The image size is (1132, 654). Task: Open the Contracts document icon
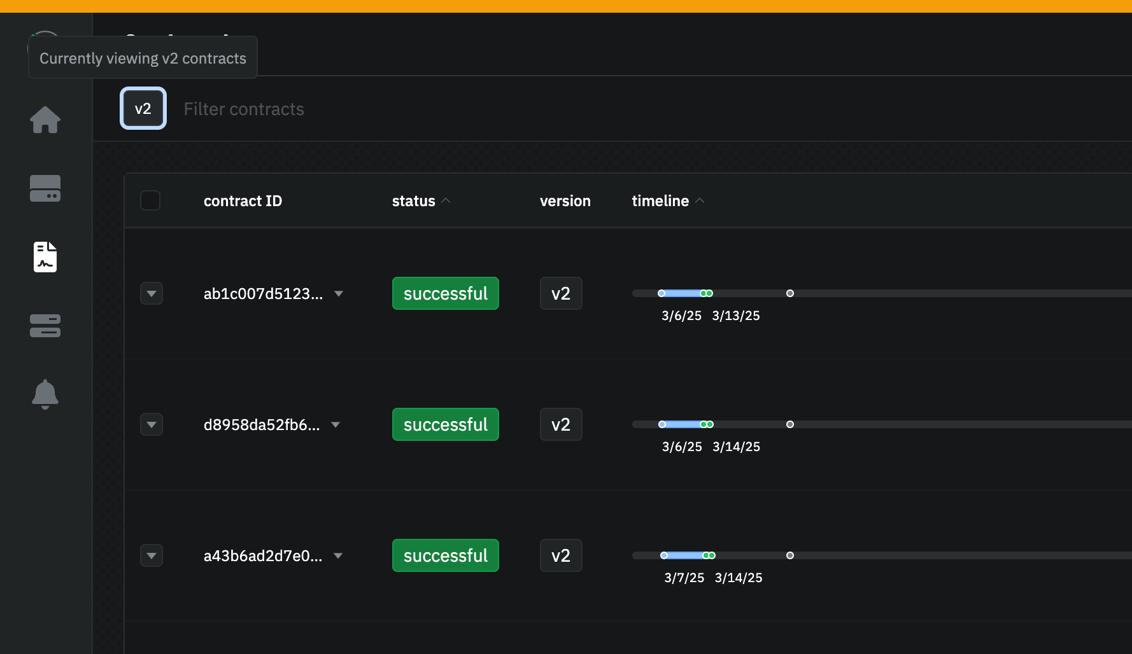coord(45,257)
